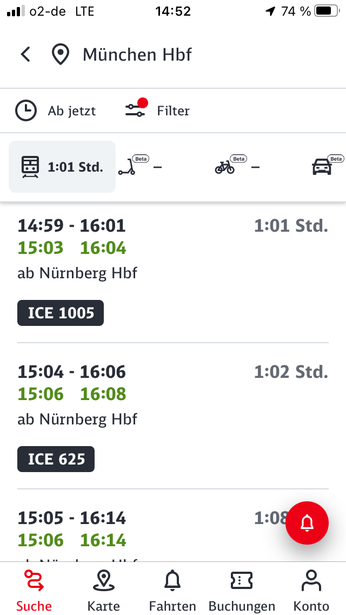Select the train 1:01 Std. transport mode
Image resolution: width=346 pixels, height=615 pixels.
[62, 167]
